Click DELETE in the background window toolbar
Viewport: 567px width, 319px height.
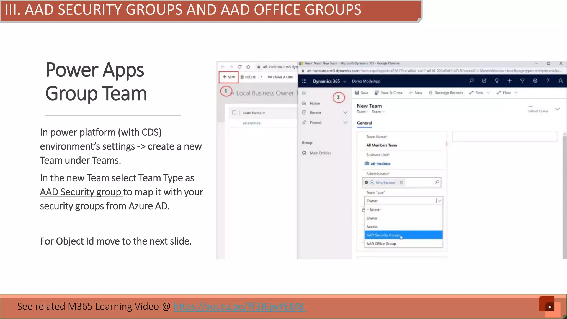[x=248, y=77]
